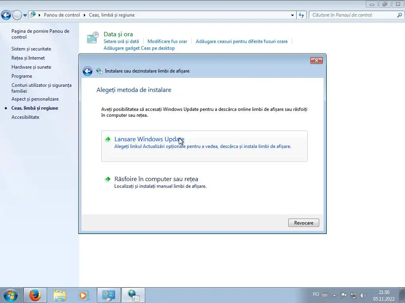Open the recent pages dropdown next to nav buttons
This screenshot has width=405, height=303.
pyautogui.click(x=25, y=15)
